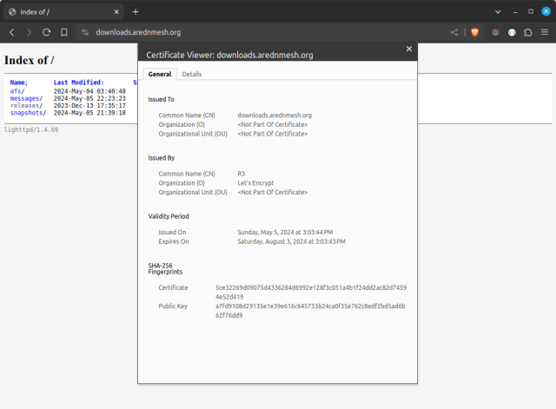Open a new tab with plus button
This screenshot has height=409, width=556.
[x=136, y=11]
